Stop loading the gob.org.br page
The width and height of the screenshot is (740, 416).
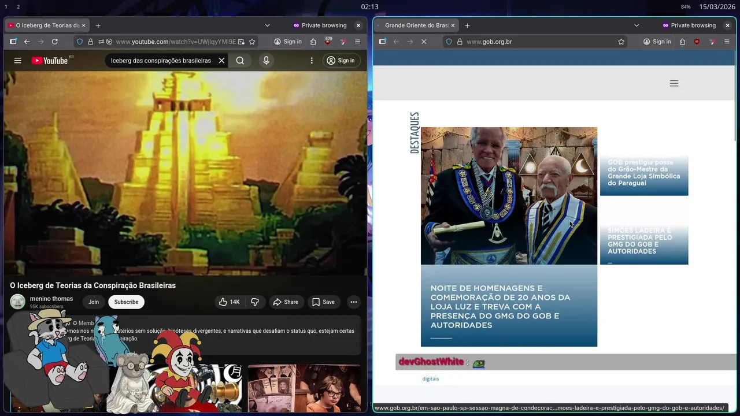point(424,42)
